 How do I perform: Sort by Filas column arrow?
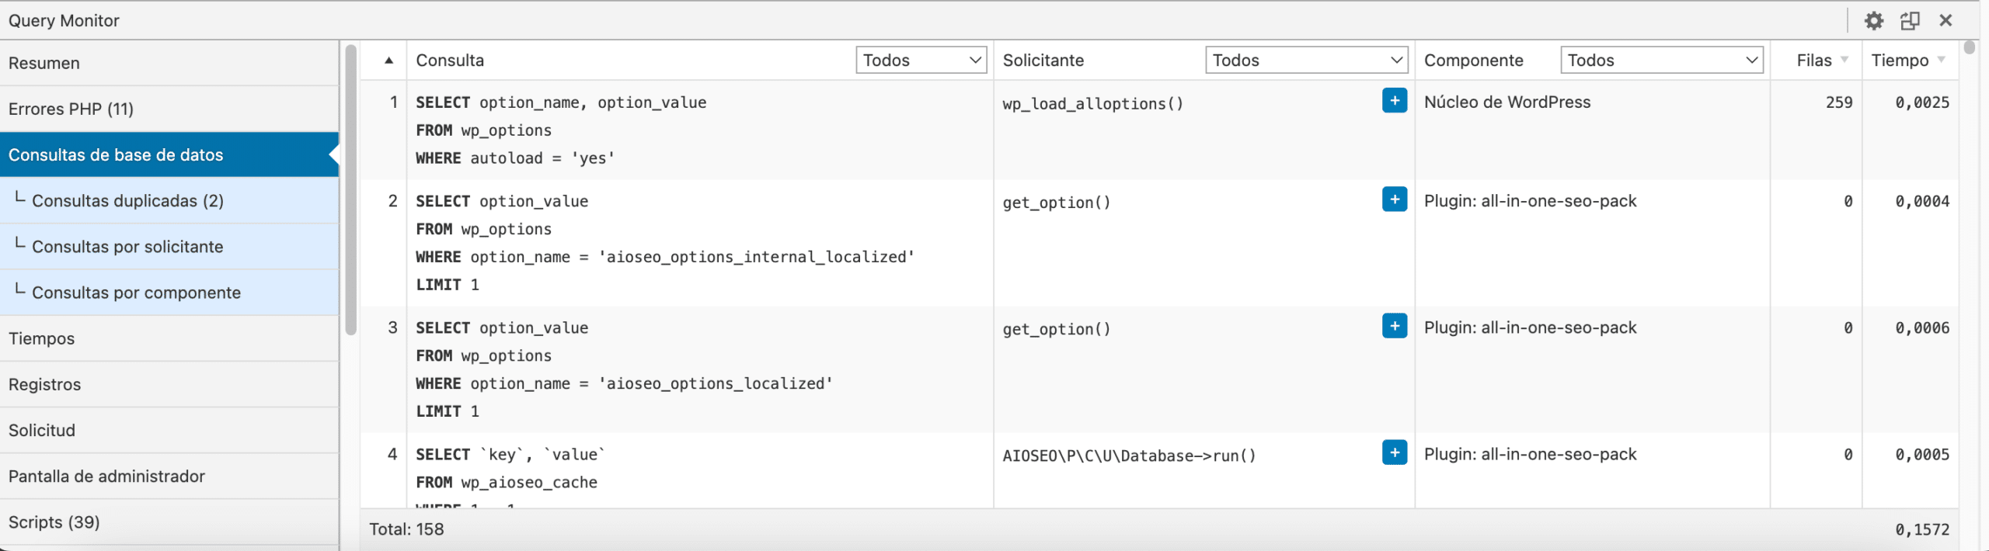click(1844, 61)
